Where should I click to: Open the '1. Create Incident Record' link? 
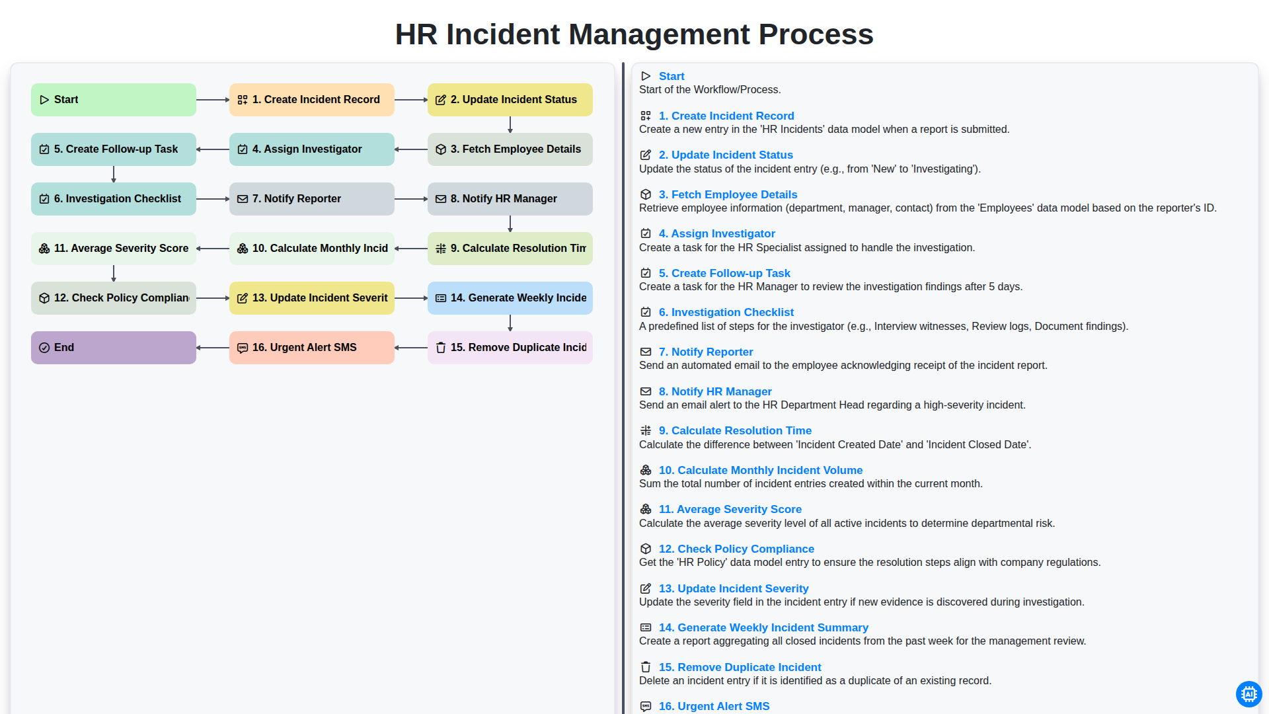tap(726, 116)
